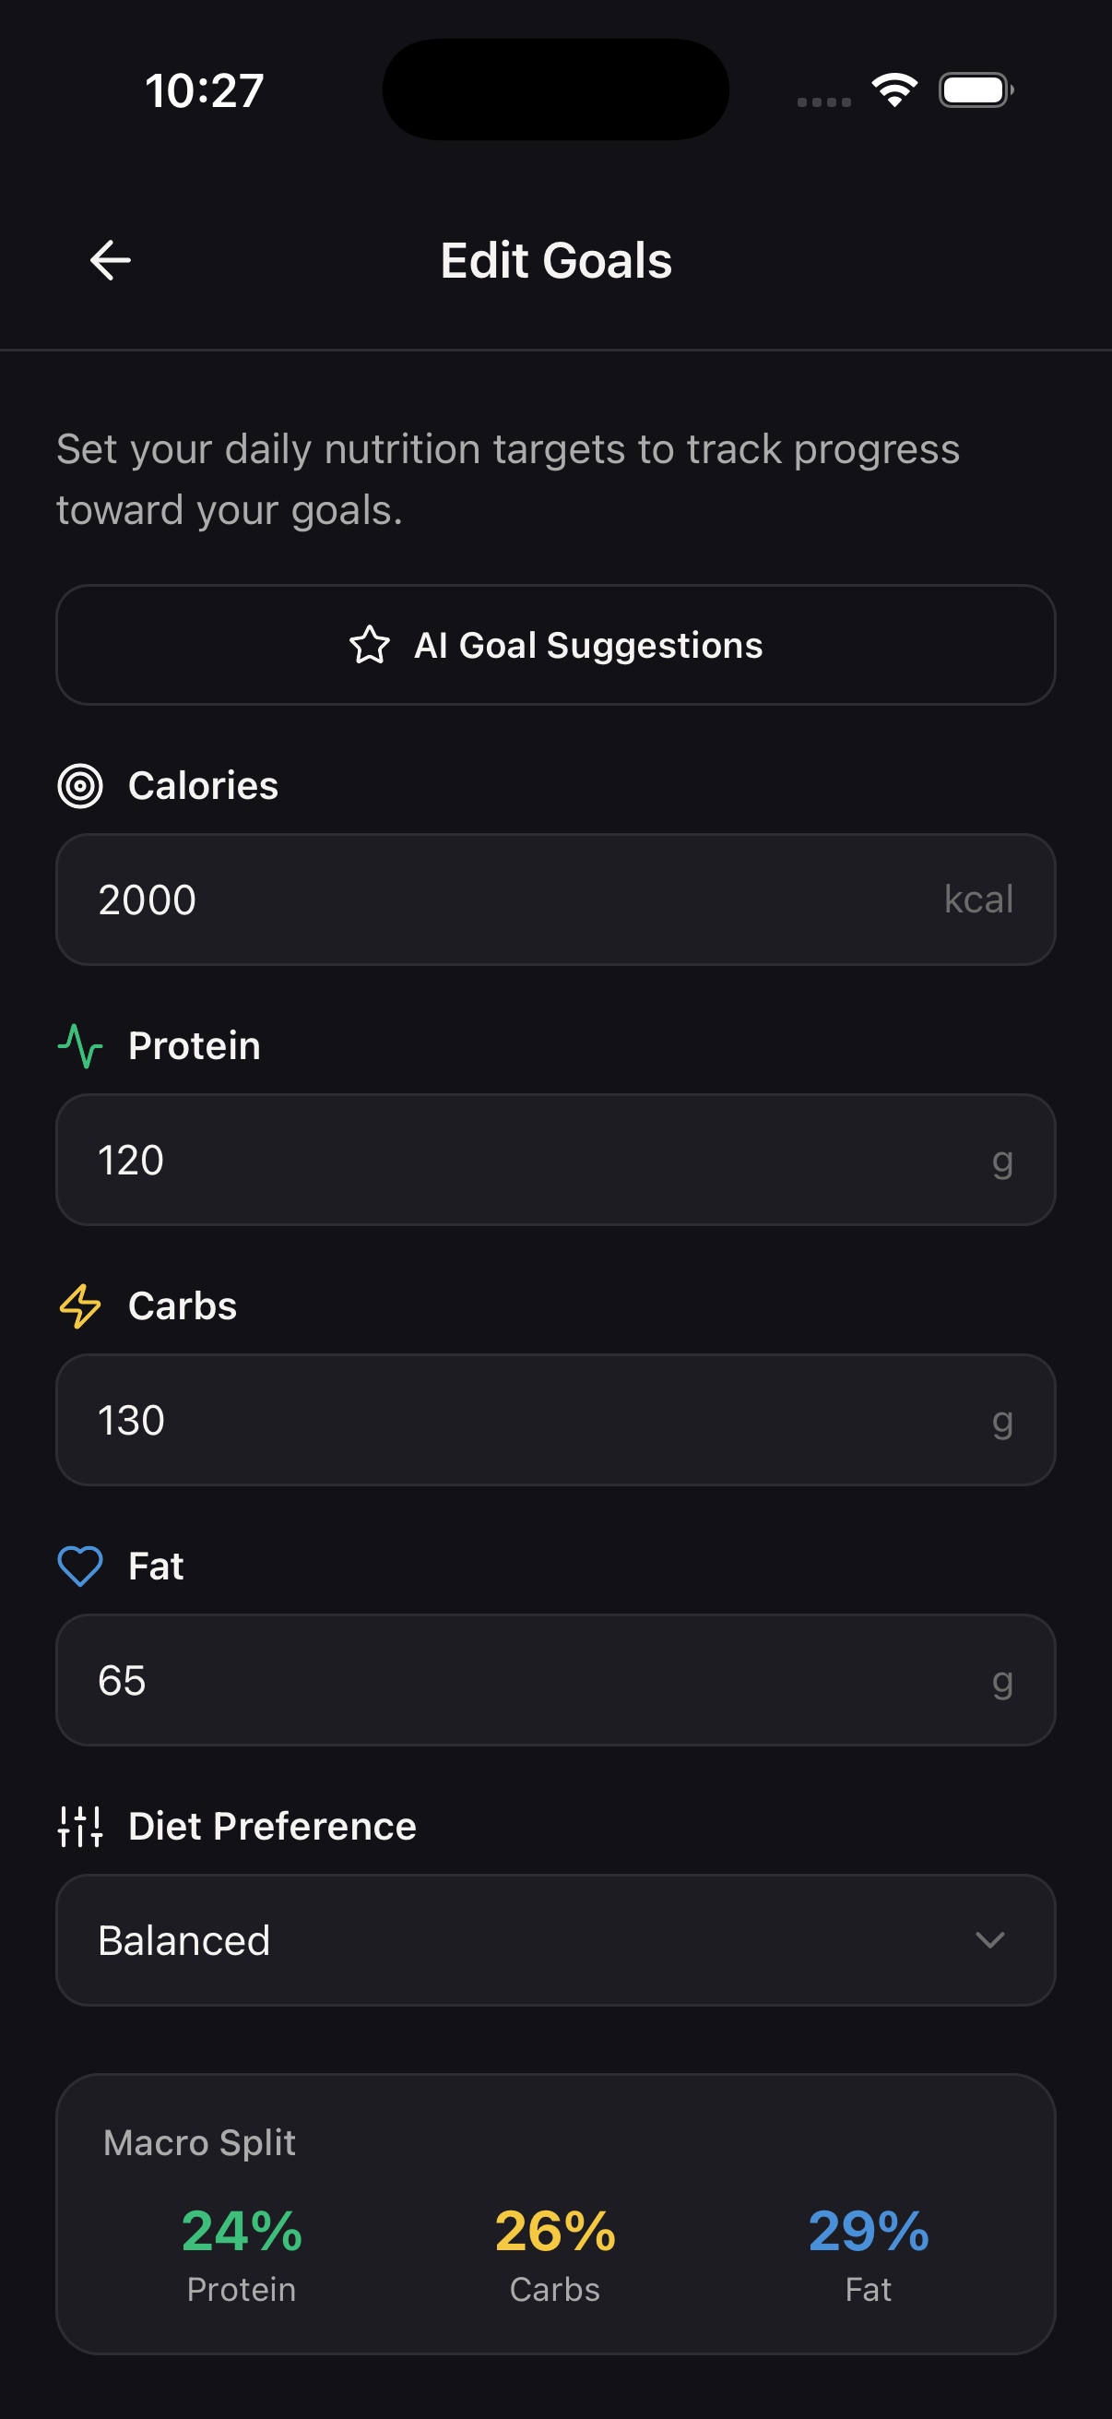
Task: Tap the battery status icon
Action: click(975, 90)
